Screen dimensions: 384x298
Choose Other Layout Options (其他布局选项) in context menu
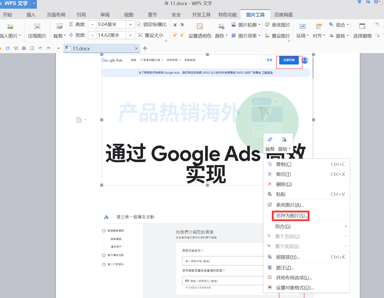307,278
